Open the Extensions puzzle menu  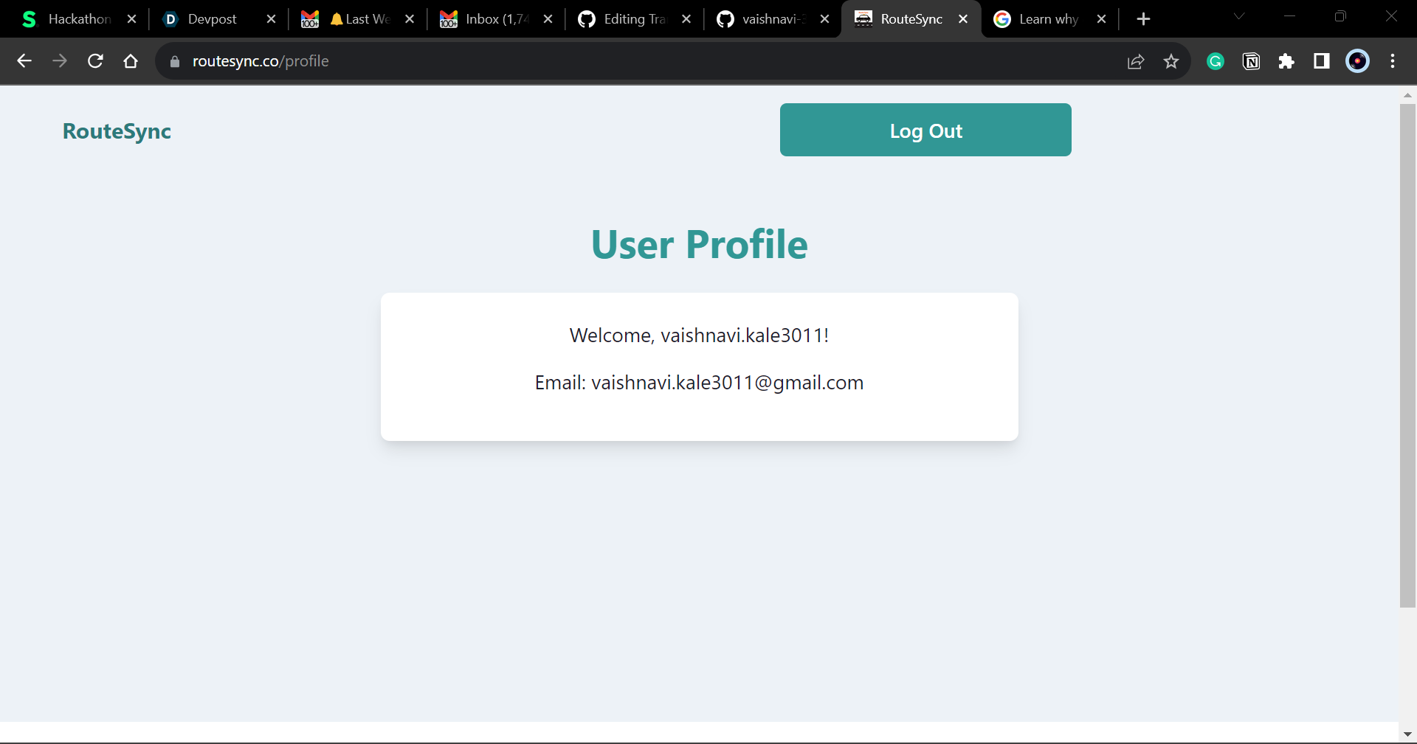(1286, 61)
